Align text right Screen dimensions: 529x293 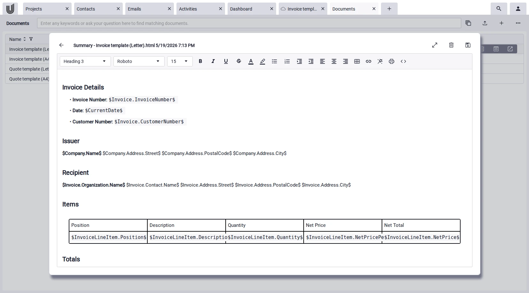(x=346, y=61)
